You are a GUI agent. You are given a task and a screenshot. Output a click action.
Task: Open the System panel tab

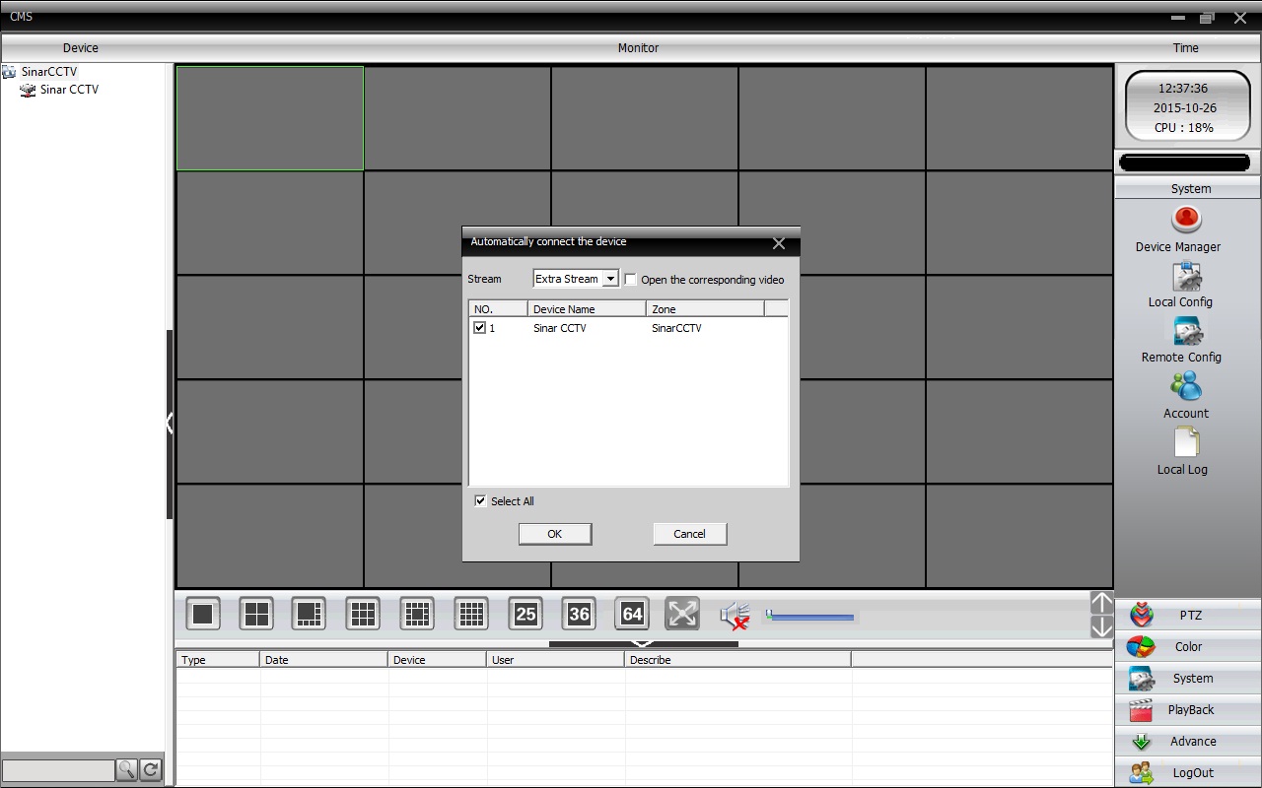(x=1188, y=678)
